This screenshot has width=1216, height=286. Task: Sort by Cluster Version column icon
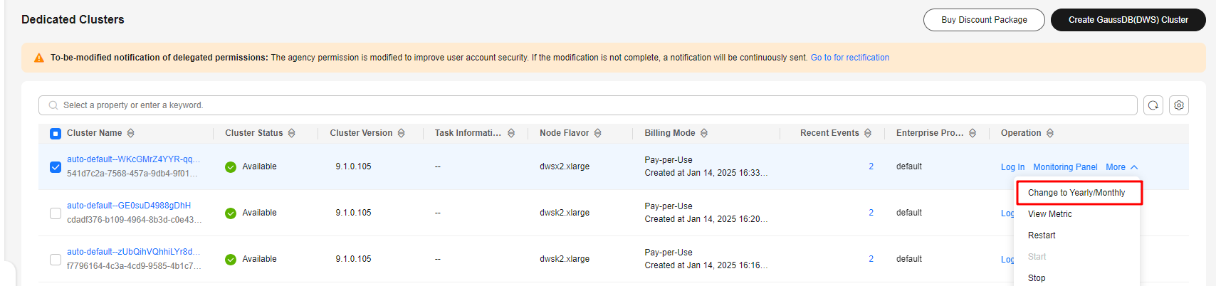click(x=401, y=133)
